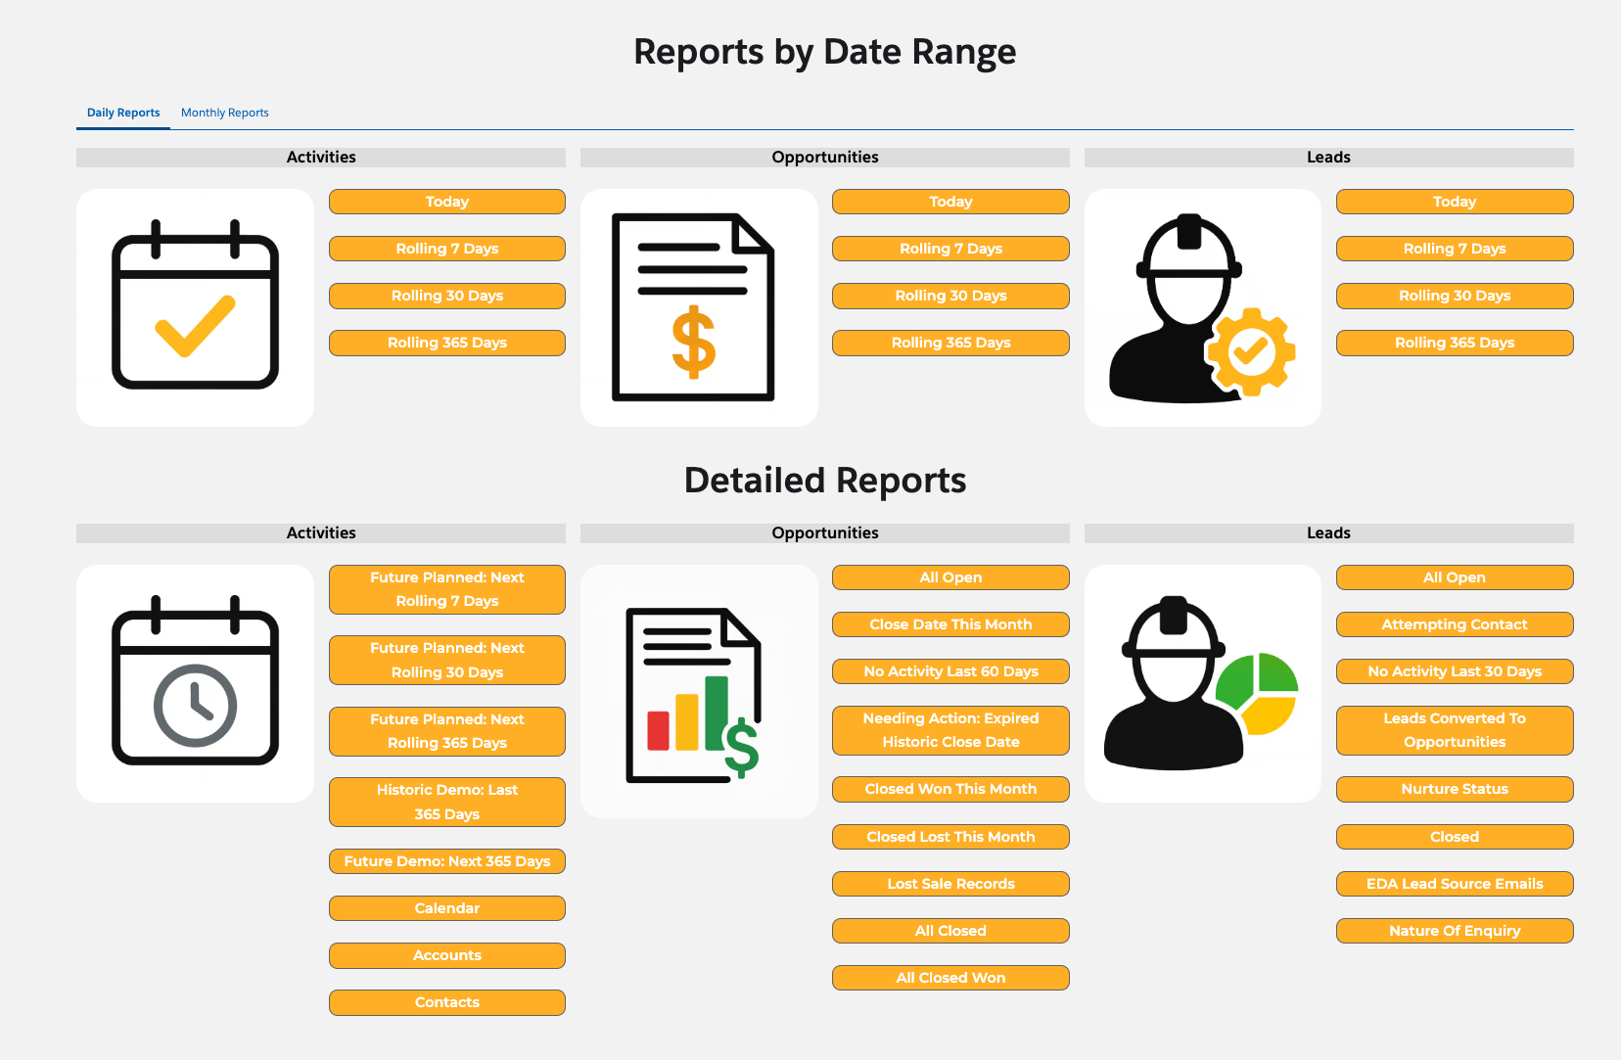Open Future Planned: Next Rolling 30 Days
This screenshot has height=1060, width=1621.
click(x=447, y=660)
